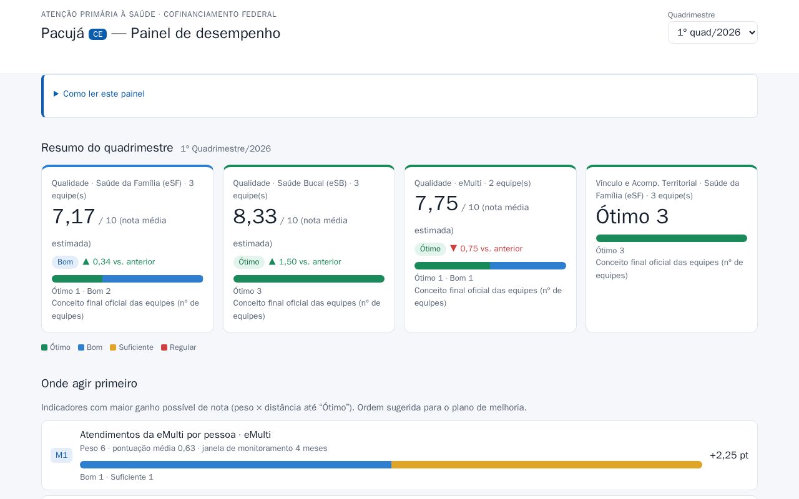Click the Ótimo pill in eMulti quality card

pyautogui.click(x=430, y=249)
